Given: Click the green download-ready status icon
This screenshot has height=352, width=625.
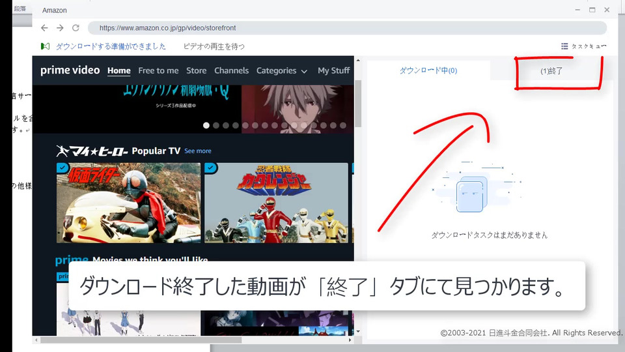Looking at the screenshot, I should click(45, 46).
